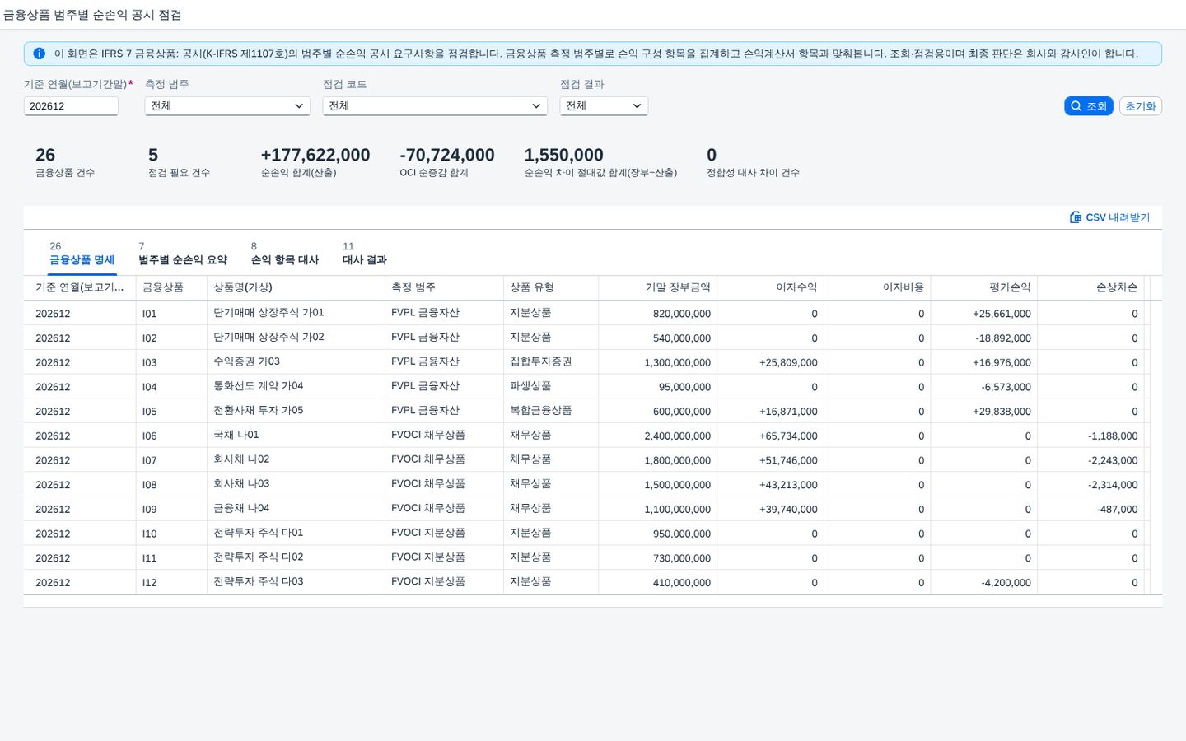
Task: Click the OCI 순증감 합계 tile
Action: pyautogui.click(x=447, y=162)
